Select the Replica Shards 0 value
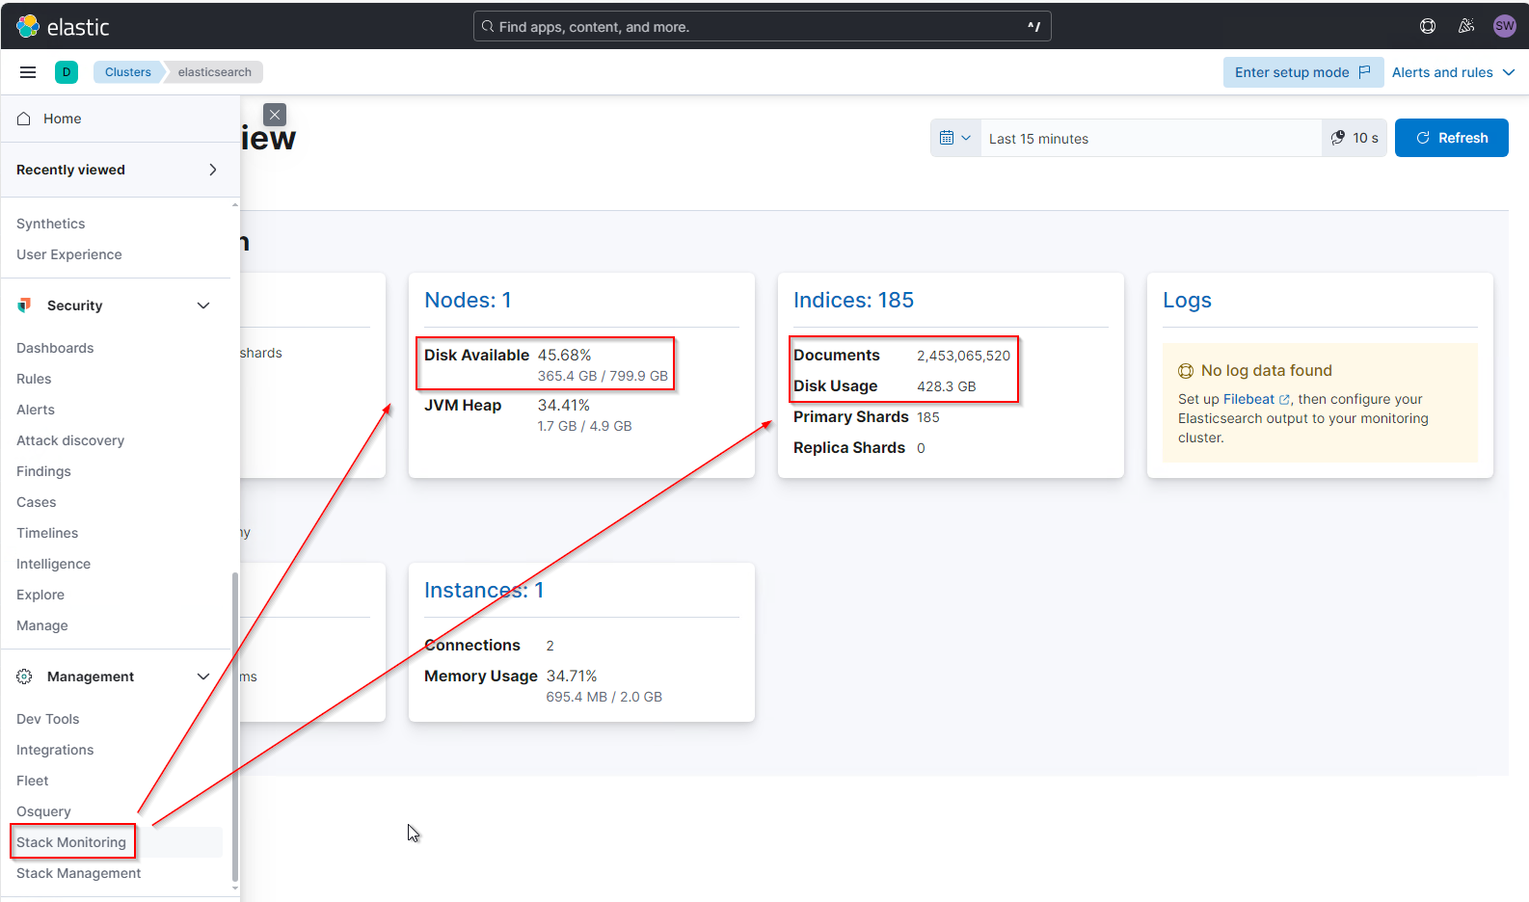The width and height of the screenshot is (1529, 902). pyautogui.click(x=921, y=448)
